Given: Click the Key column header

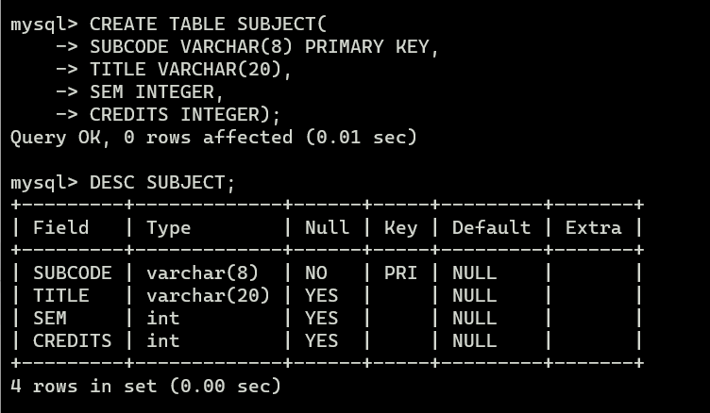Looking at the screenshot, I should [400, 228].
